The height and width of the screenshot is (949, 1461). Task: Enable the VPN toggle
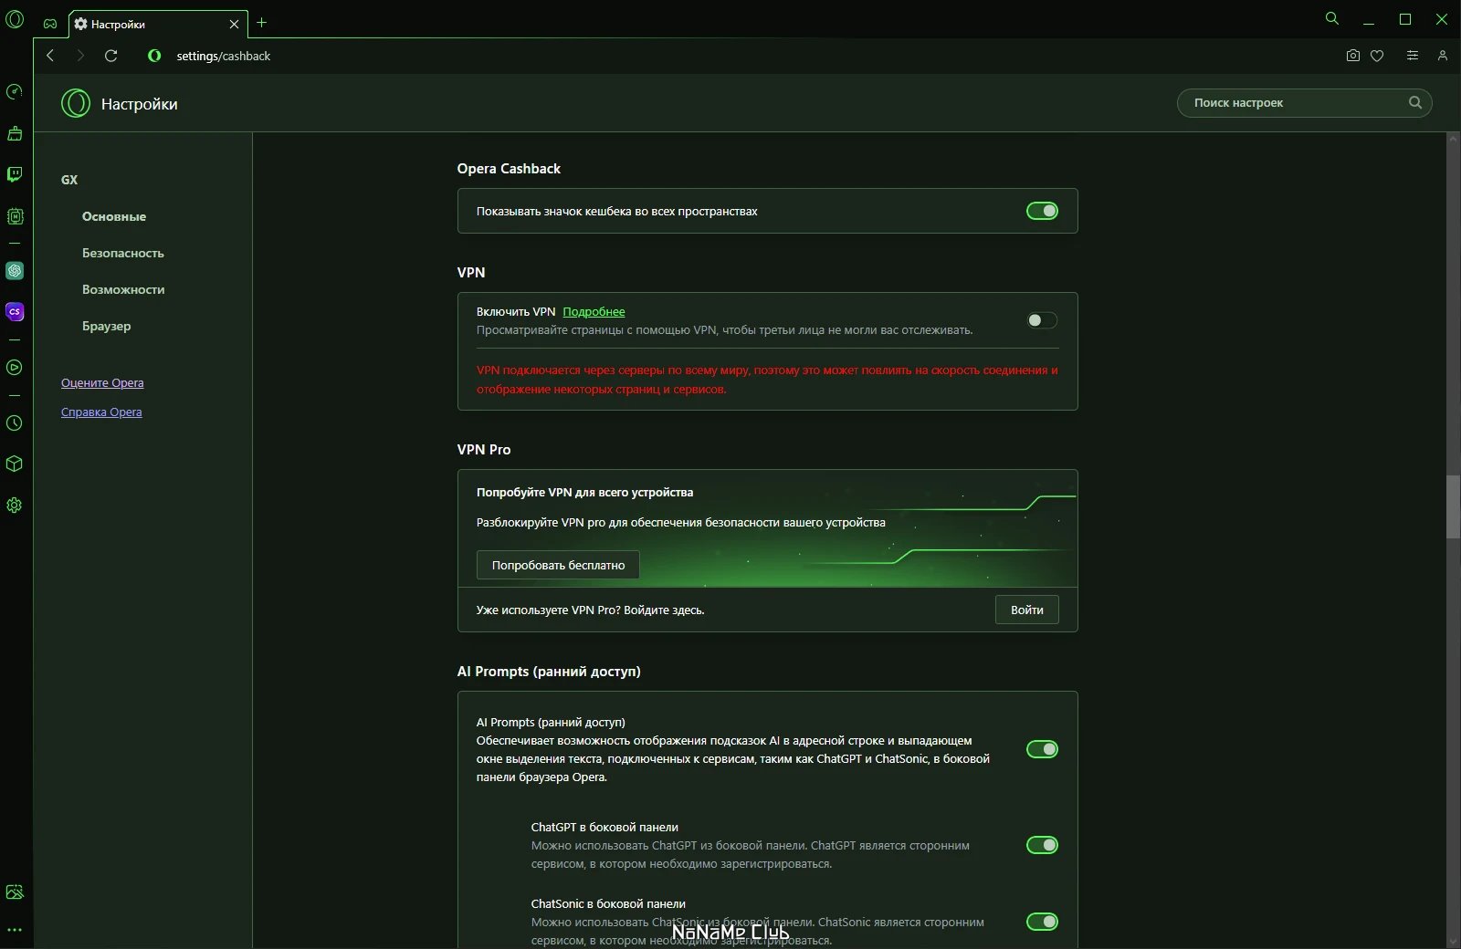coord(1042,320)
